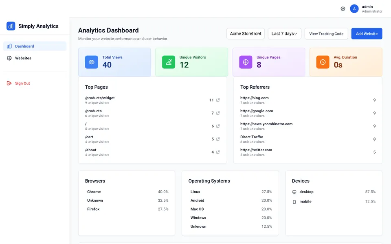Click the Total Views 40 value
The height and width of the screenshot is (244, 391).
click(107, 65)
